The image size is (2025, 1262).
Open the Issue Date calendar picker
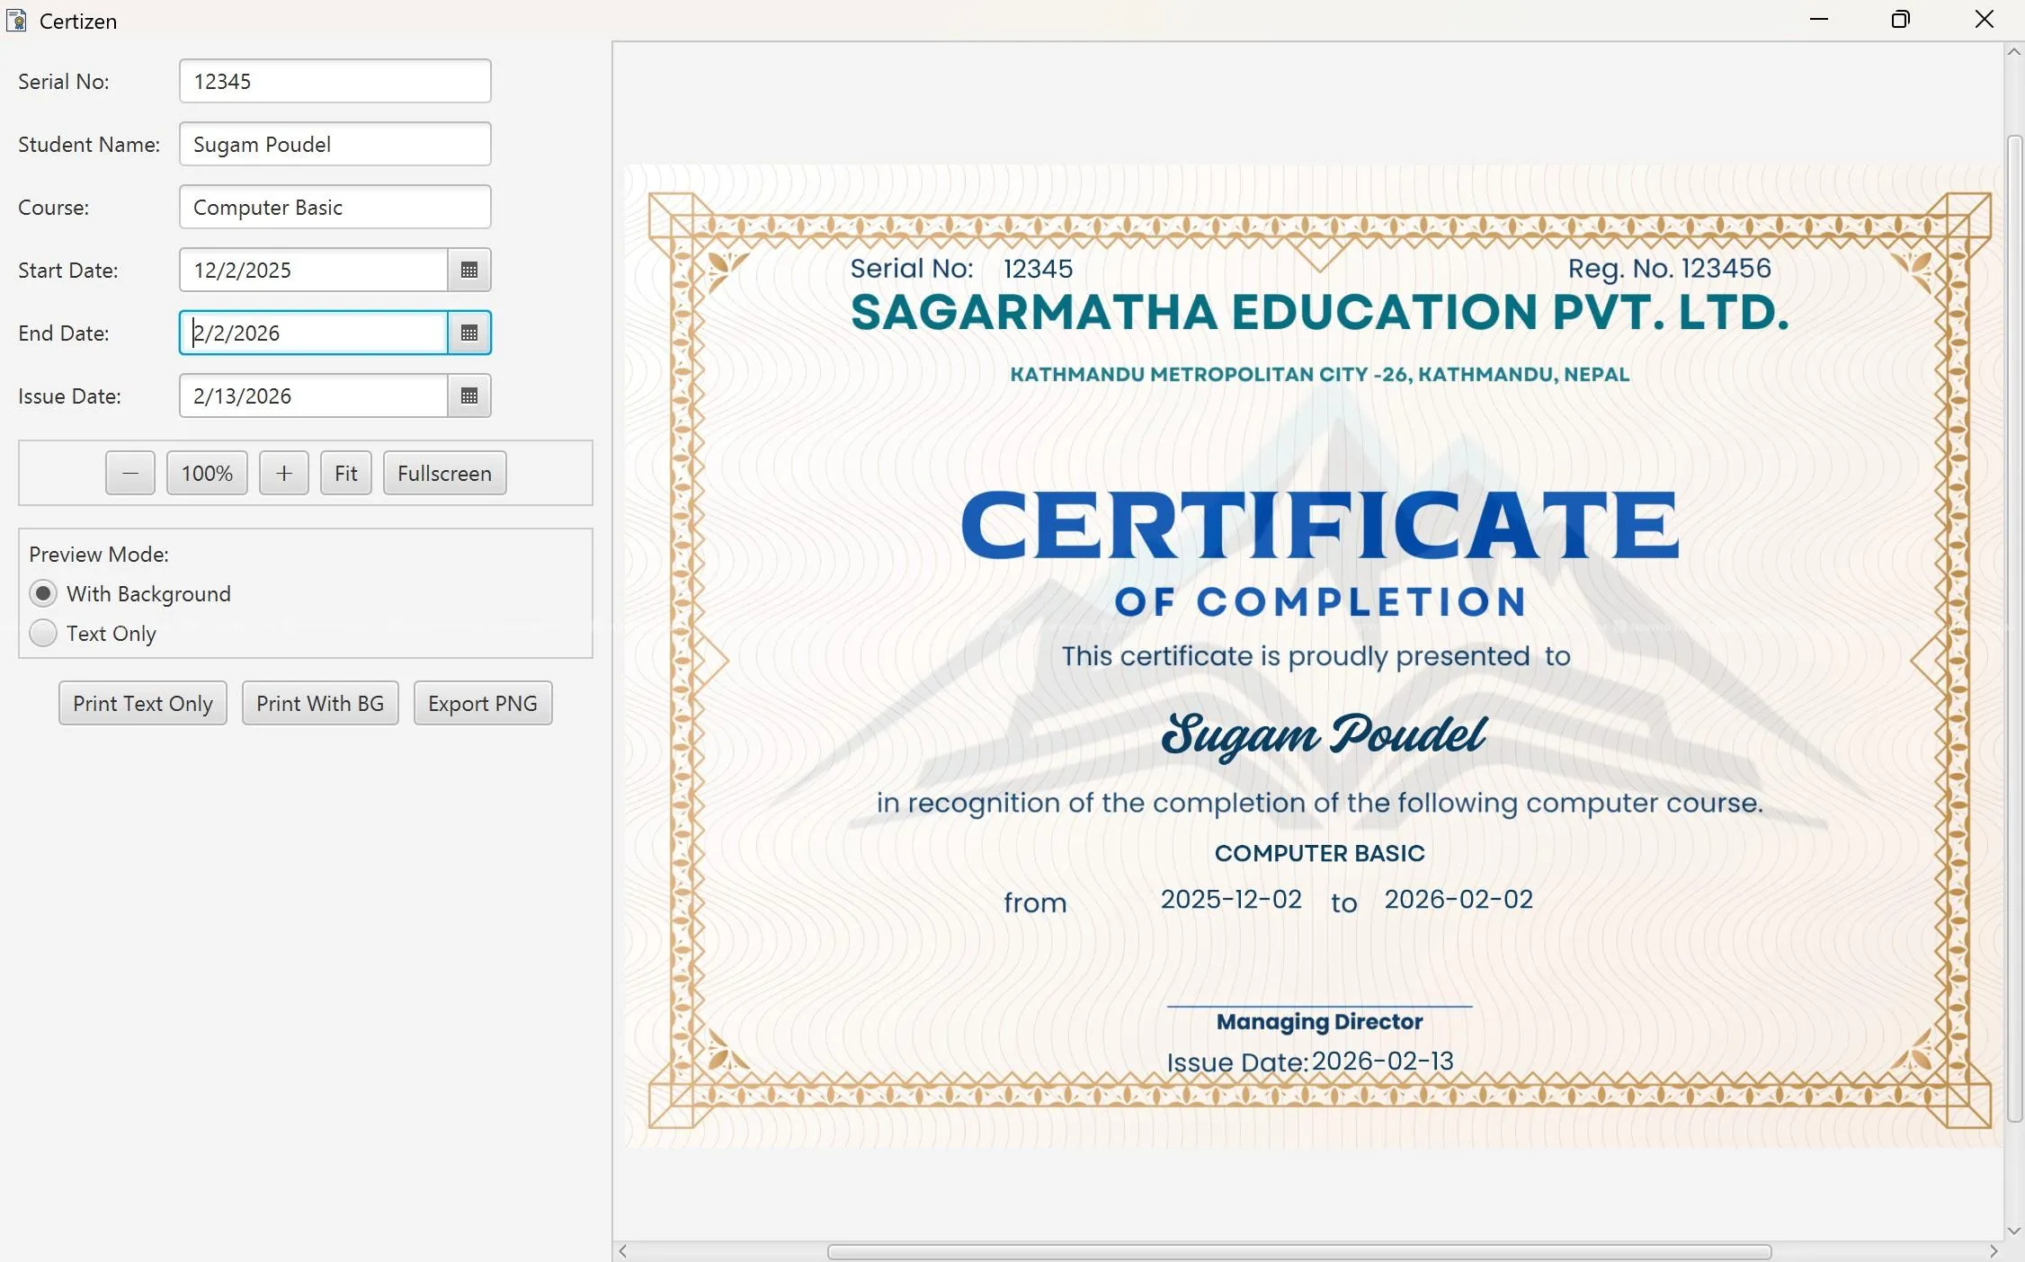pos(468,395)
